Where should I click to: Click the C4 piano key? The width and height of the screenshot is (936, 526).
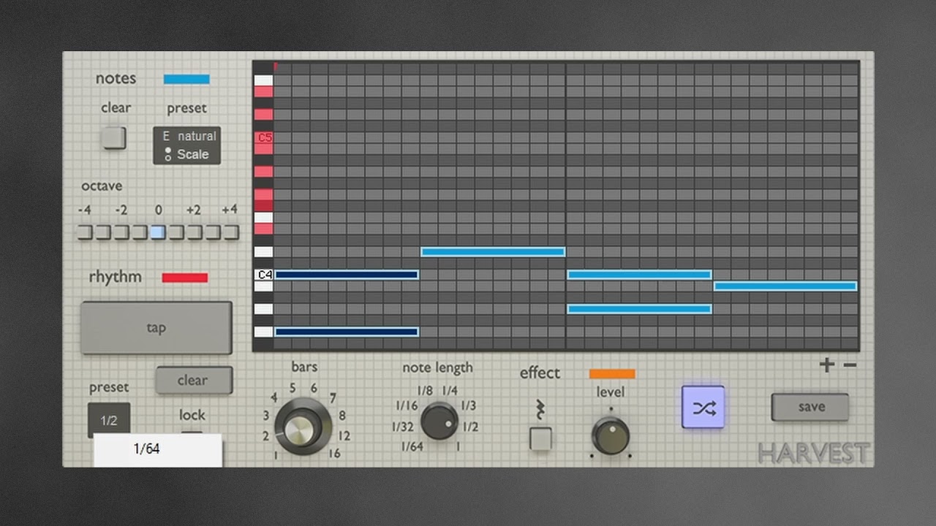coord(263,275)
